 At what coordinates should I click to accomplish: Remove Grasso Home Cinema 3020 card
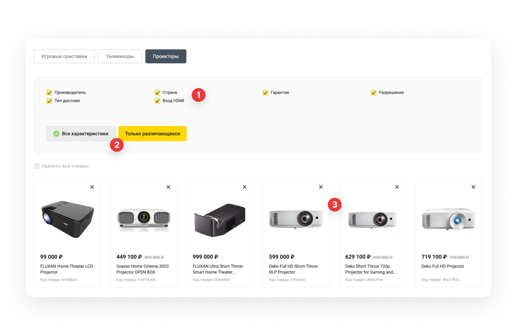click(168, 187)
